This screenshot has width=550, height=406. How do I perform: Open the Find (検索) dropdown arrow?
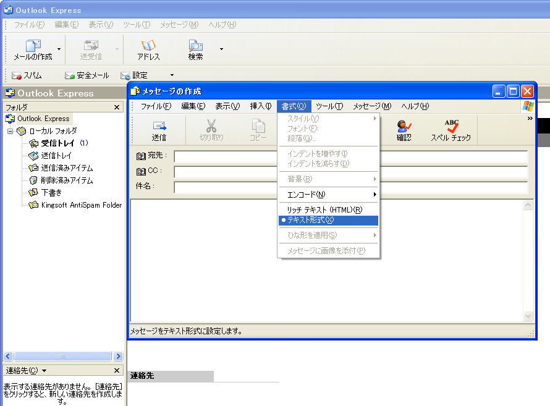pos(221,49)
